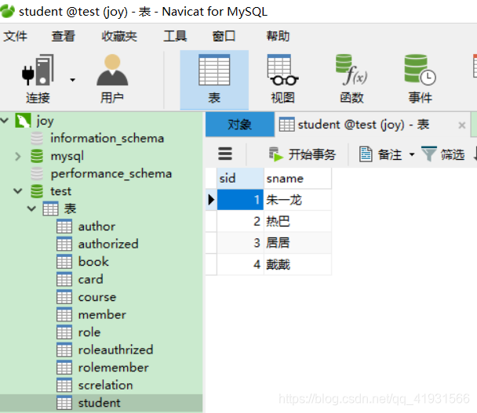Select the cell with sid 2
Image resolution: width=477 pixels, height=413 pixels.
(x=240, y=222)
